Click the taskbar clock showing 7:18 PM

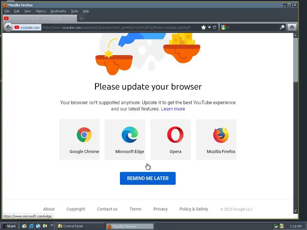click(x=295, y=226)
